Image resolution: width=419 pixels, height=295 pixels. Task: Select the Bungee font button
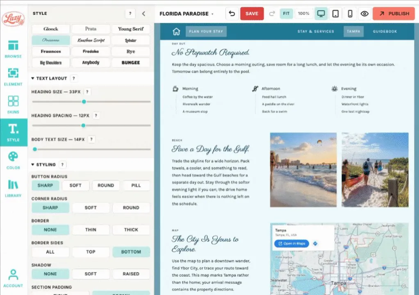tap(131, 62)
